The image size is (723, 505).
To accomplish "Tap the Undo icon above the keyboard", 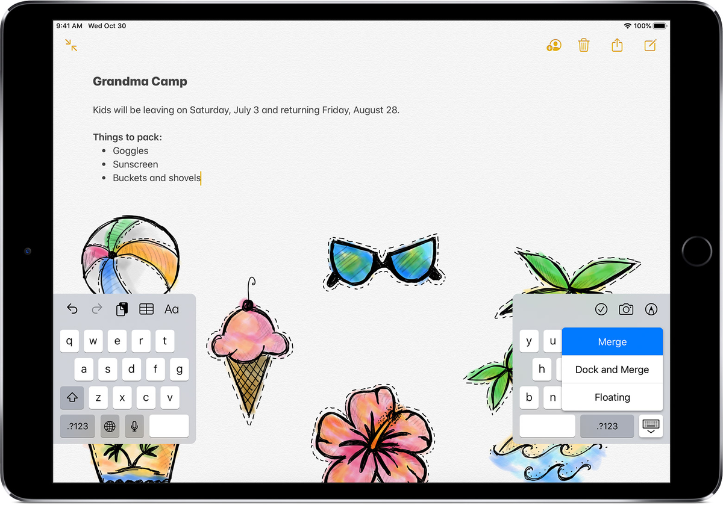I will [72, 309].
